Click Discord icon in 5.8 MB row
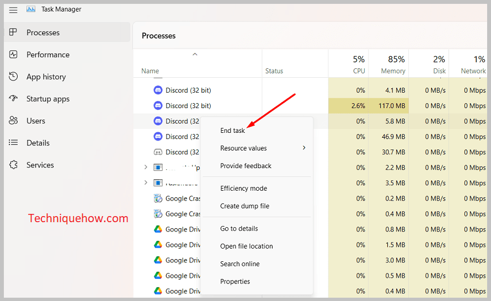491x301 pixels. (x=158, y=121)
